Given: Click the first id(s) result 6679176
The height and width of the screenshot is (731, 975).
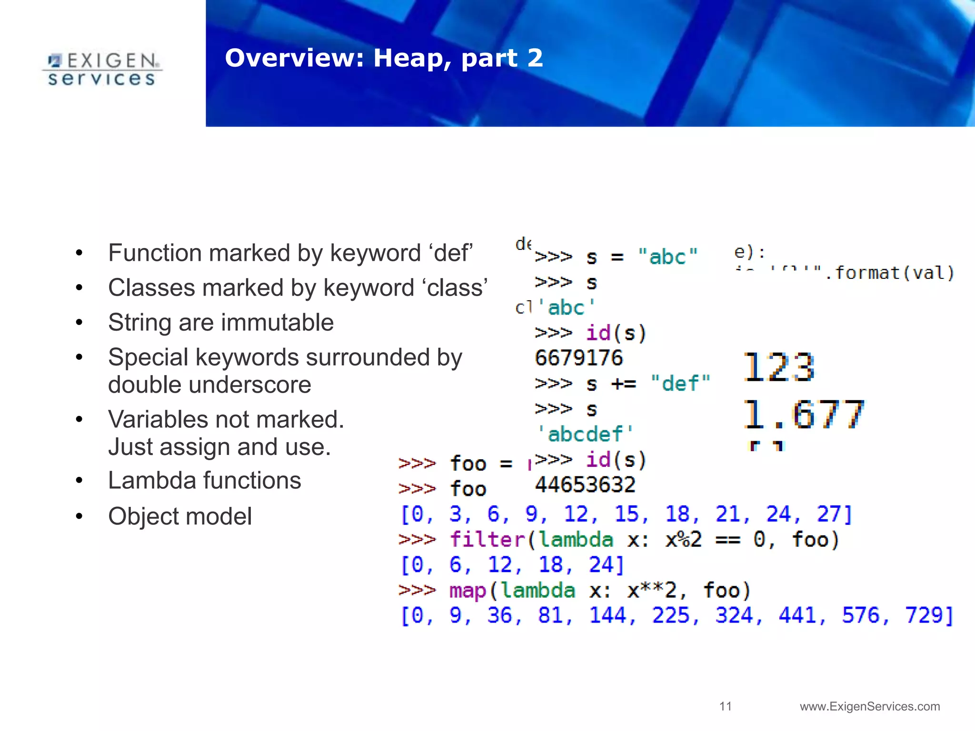Looking at the screenshot, I should (578, 358).
